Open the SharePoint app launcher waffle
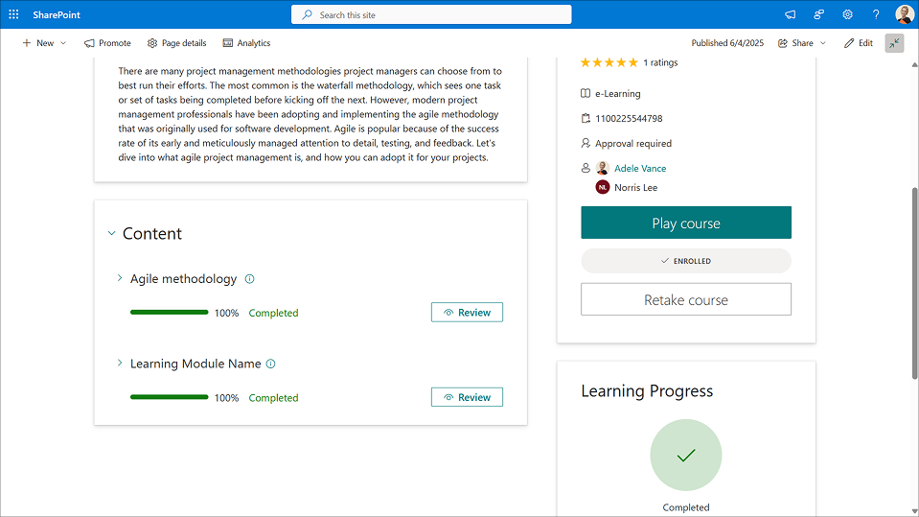919x517 pixels. [x=13, y=14]
